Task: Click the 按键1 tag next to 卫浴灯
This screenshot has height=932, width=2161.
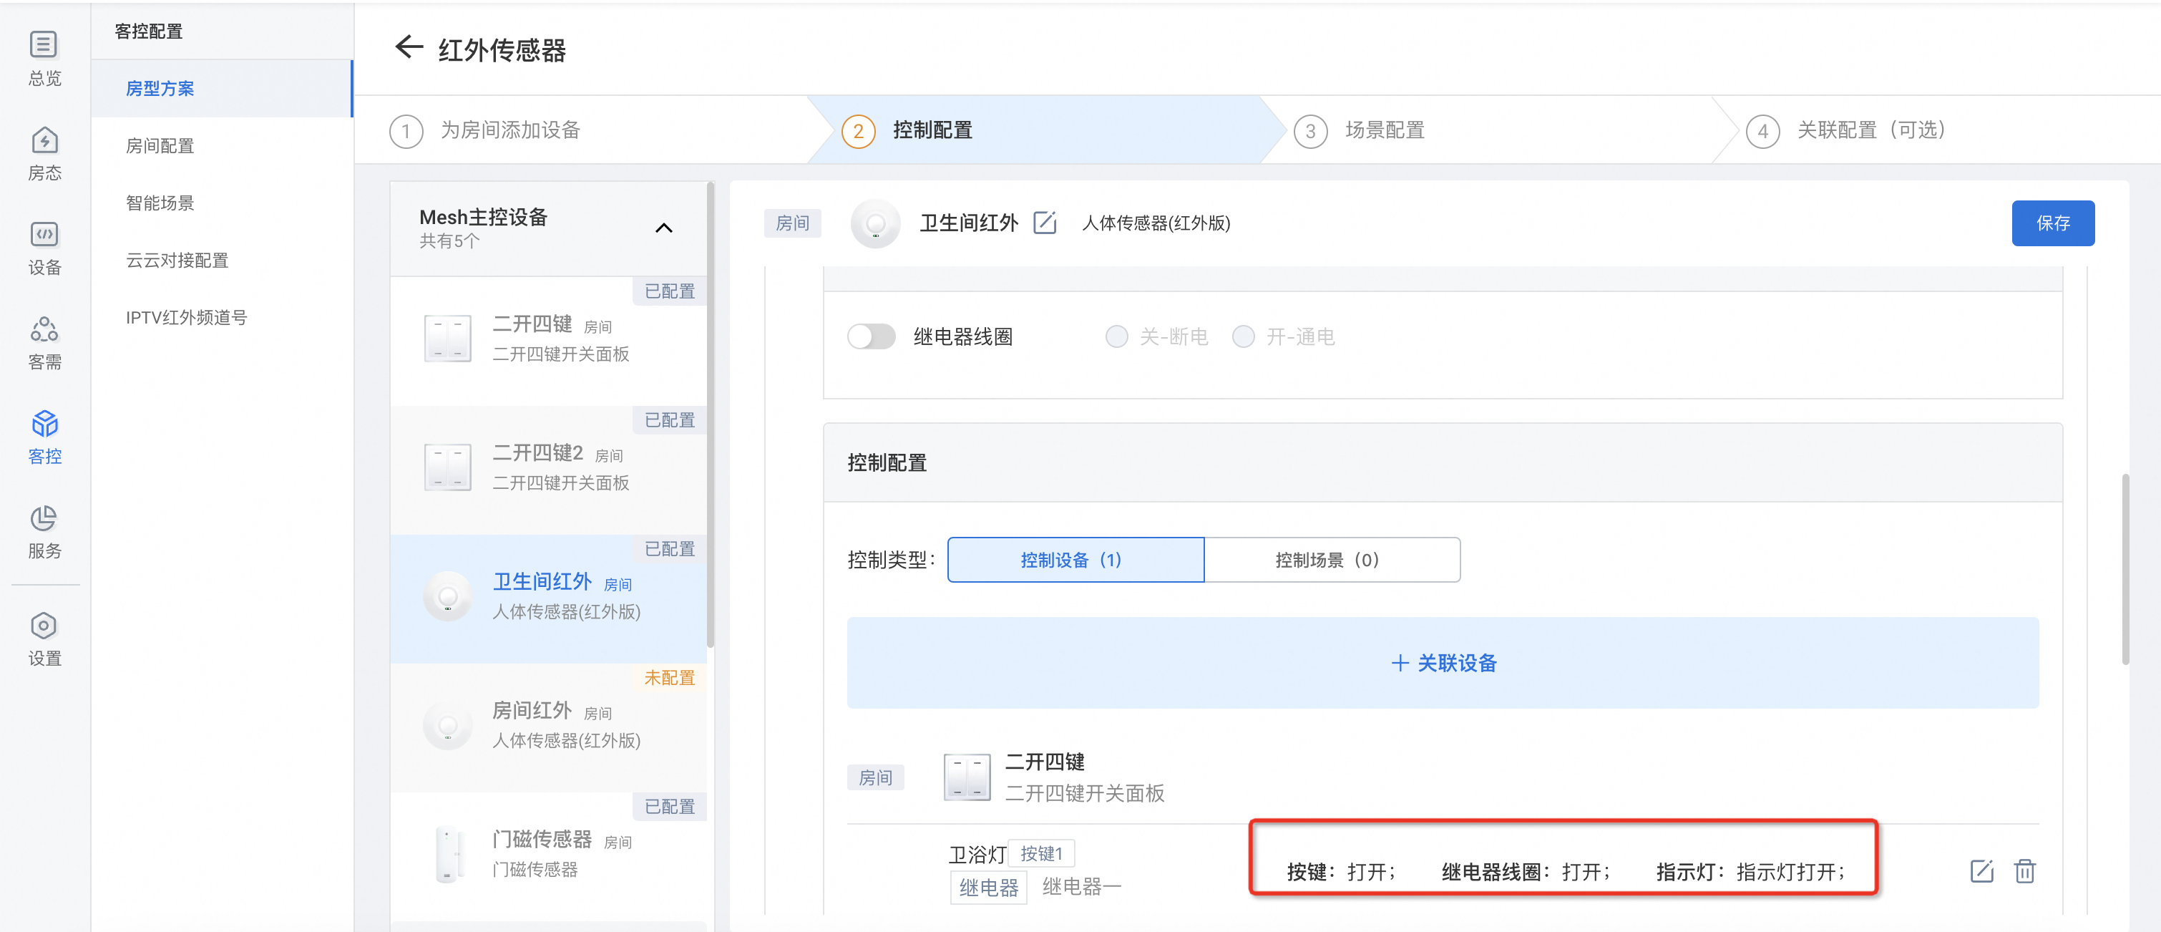Action: (x=1041, y=853)
